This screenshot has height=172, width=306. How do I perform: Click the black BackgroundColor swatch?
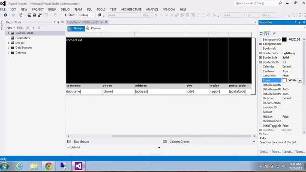coord(284,39)
